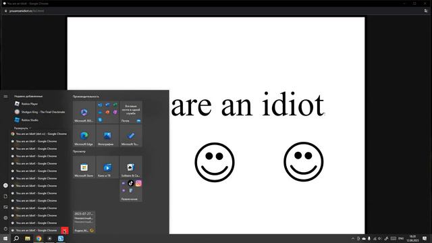Viewport: 432px width, 243px height.
Task: Open Pictures icon in Start menu rail
Action: [x=5, y=207]
